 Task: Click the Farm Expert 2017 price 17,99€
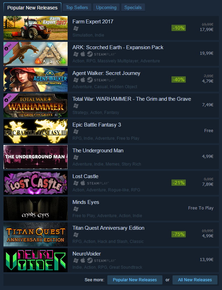(x=207, y=30)
